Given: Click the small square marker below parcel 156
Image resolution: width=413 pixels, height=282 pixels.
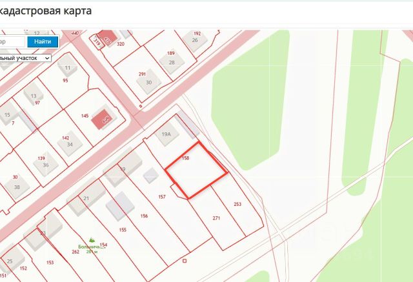Looking at the screenshot, I should [185, 261].
